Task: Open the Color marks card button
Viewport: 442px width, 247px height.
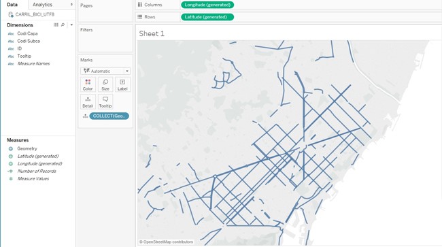Action: click(88, 84)
